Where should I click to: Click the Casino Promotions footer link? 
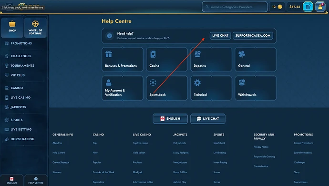(x=303, y=143)
